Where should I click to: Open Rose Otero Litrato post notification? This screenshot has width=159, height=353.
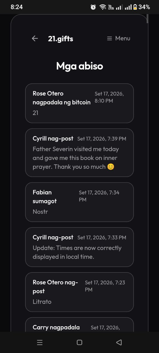point(79,292)
